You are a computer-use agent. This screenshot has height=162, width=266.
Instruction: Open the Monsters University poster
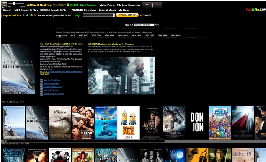pos(220,123)
